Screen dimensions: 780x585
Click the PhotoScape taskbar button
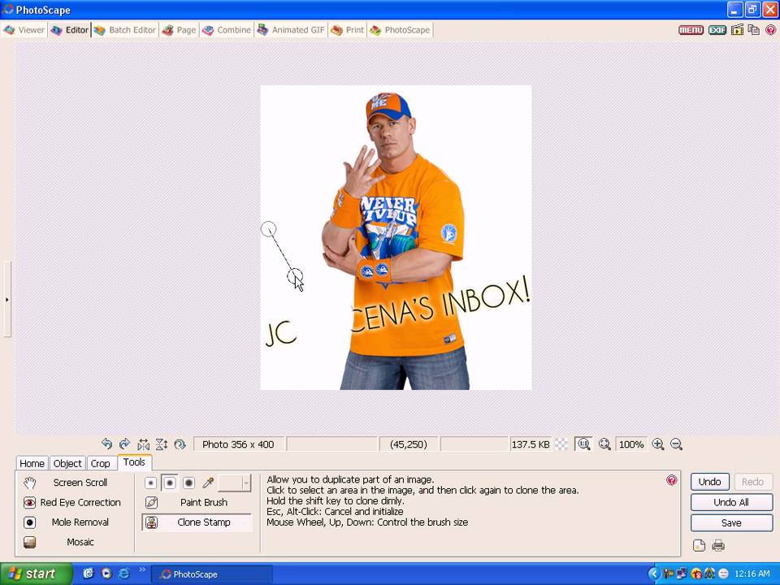click(x=211, y=574)
